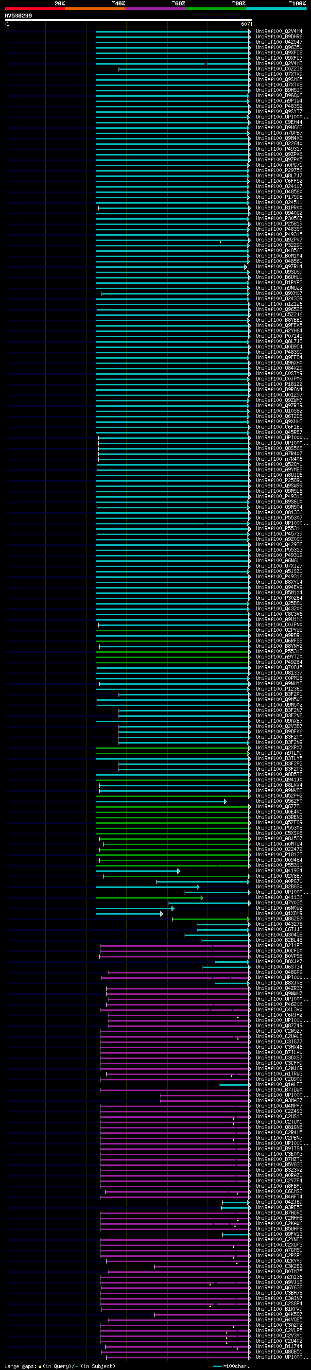Open hit UniRef100_Q2V4M4
Viewport: 311px width, 1370px height.
pos(279,32)
